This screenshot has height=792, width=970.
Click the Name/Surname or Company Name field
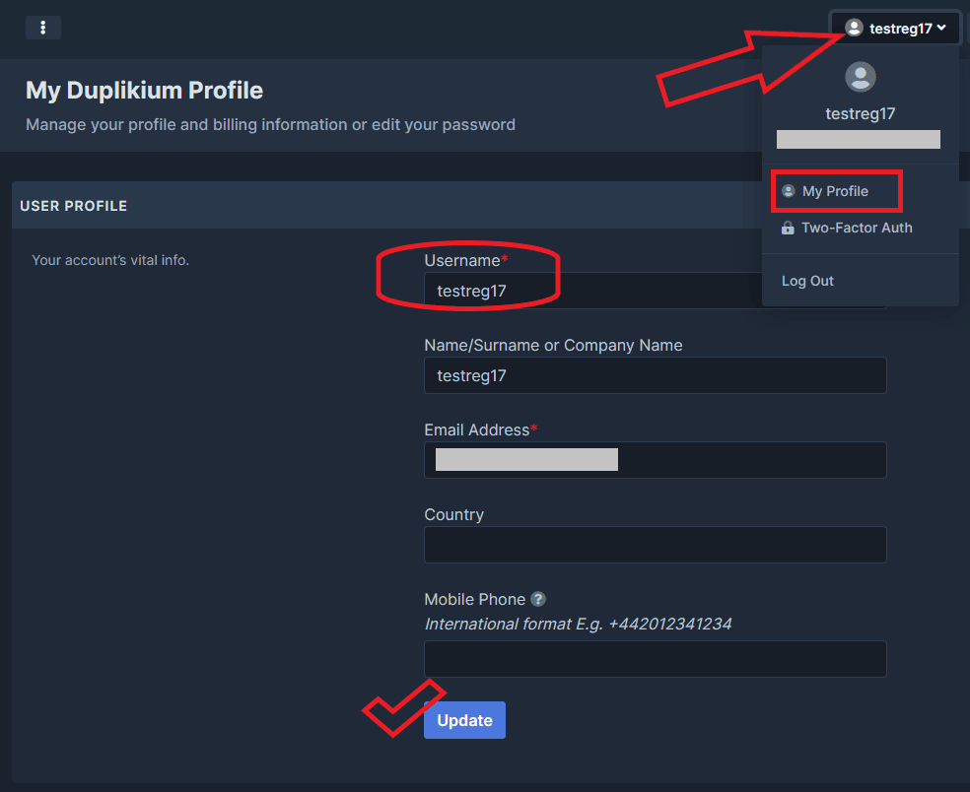click(655, 375)
